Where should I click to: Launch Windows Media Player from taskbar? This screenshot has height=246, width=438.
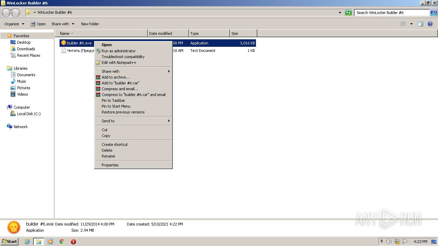coord(50,242)
